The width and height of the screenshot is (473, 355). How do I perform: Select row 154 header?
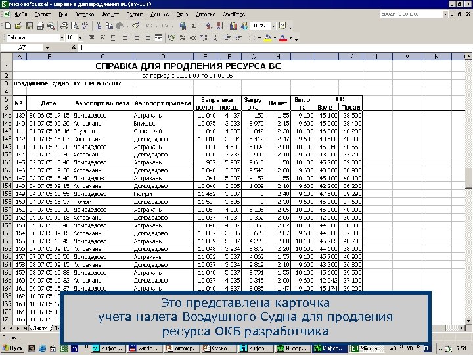7,186
